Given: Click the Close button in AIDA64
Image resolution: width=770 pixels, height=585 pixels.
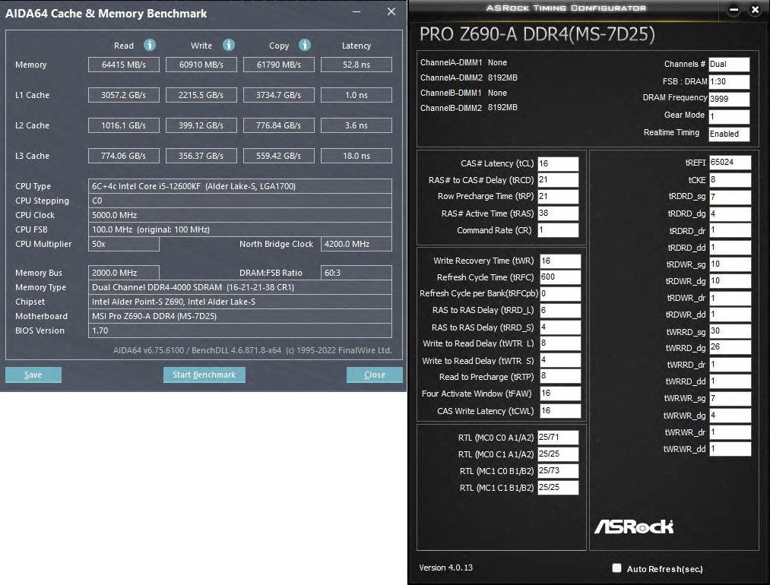Looking at the screenshot, I should pos(375,375).
